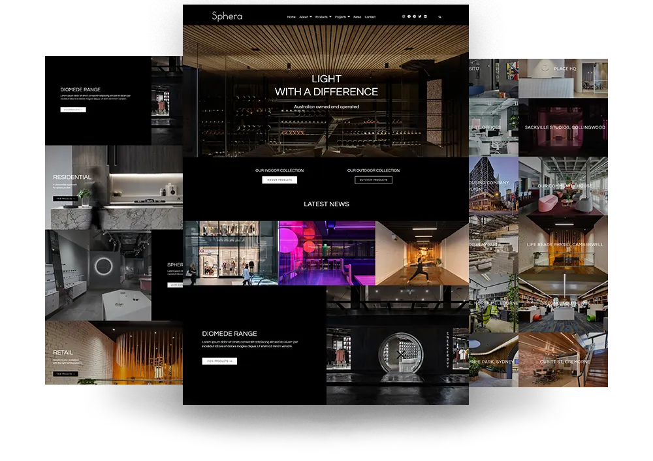The image size is (653, 461).
Task: Click the Outdoor Products button
Action: tap(374, 180)
